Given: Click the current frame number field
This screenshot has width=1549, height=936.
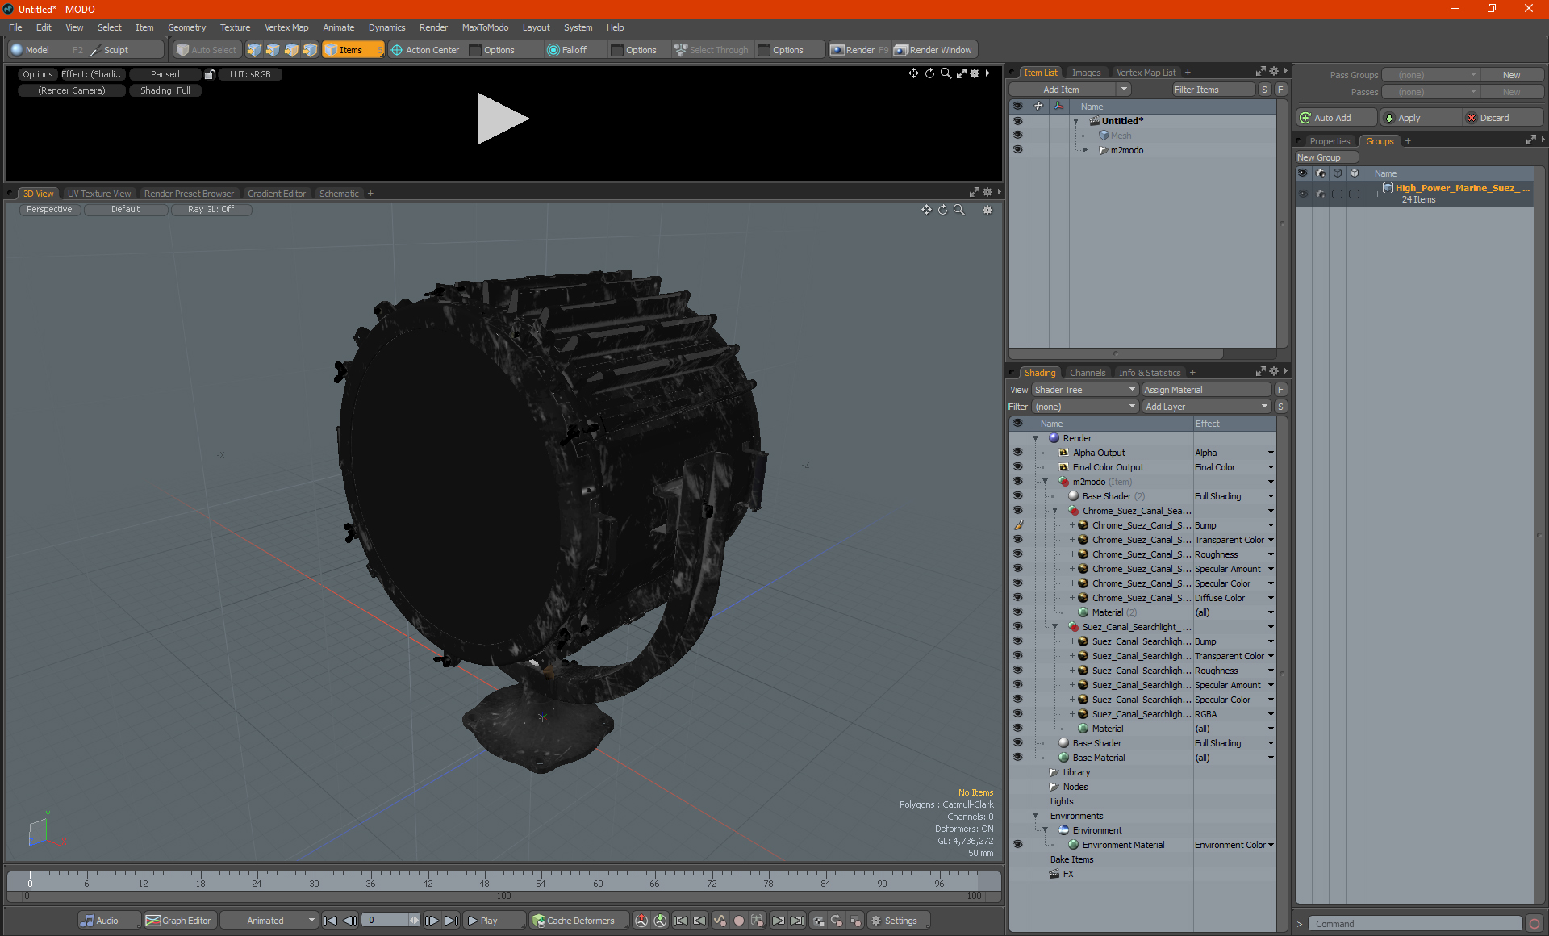Looking at the screenshot, I should pyautogui.click(x=384, y=921).
